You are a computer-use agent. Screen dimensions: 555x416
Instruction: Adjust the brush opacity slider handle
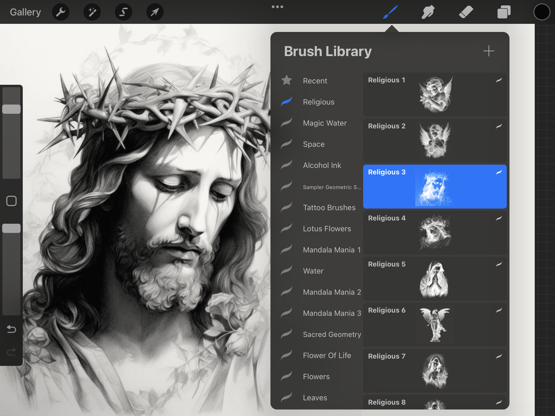click(x=11, y=228)
